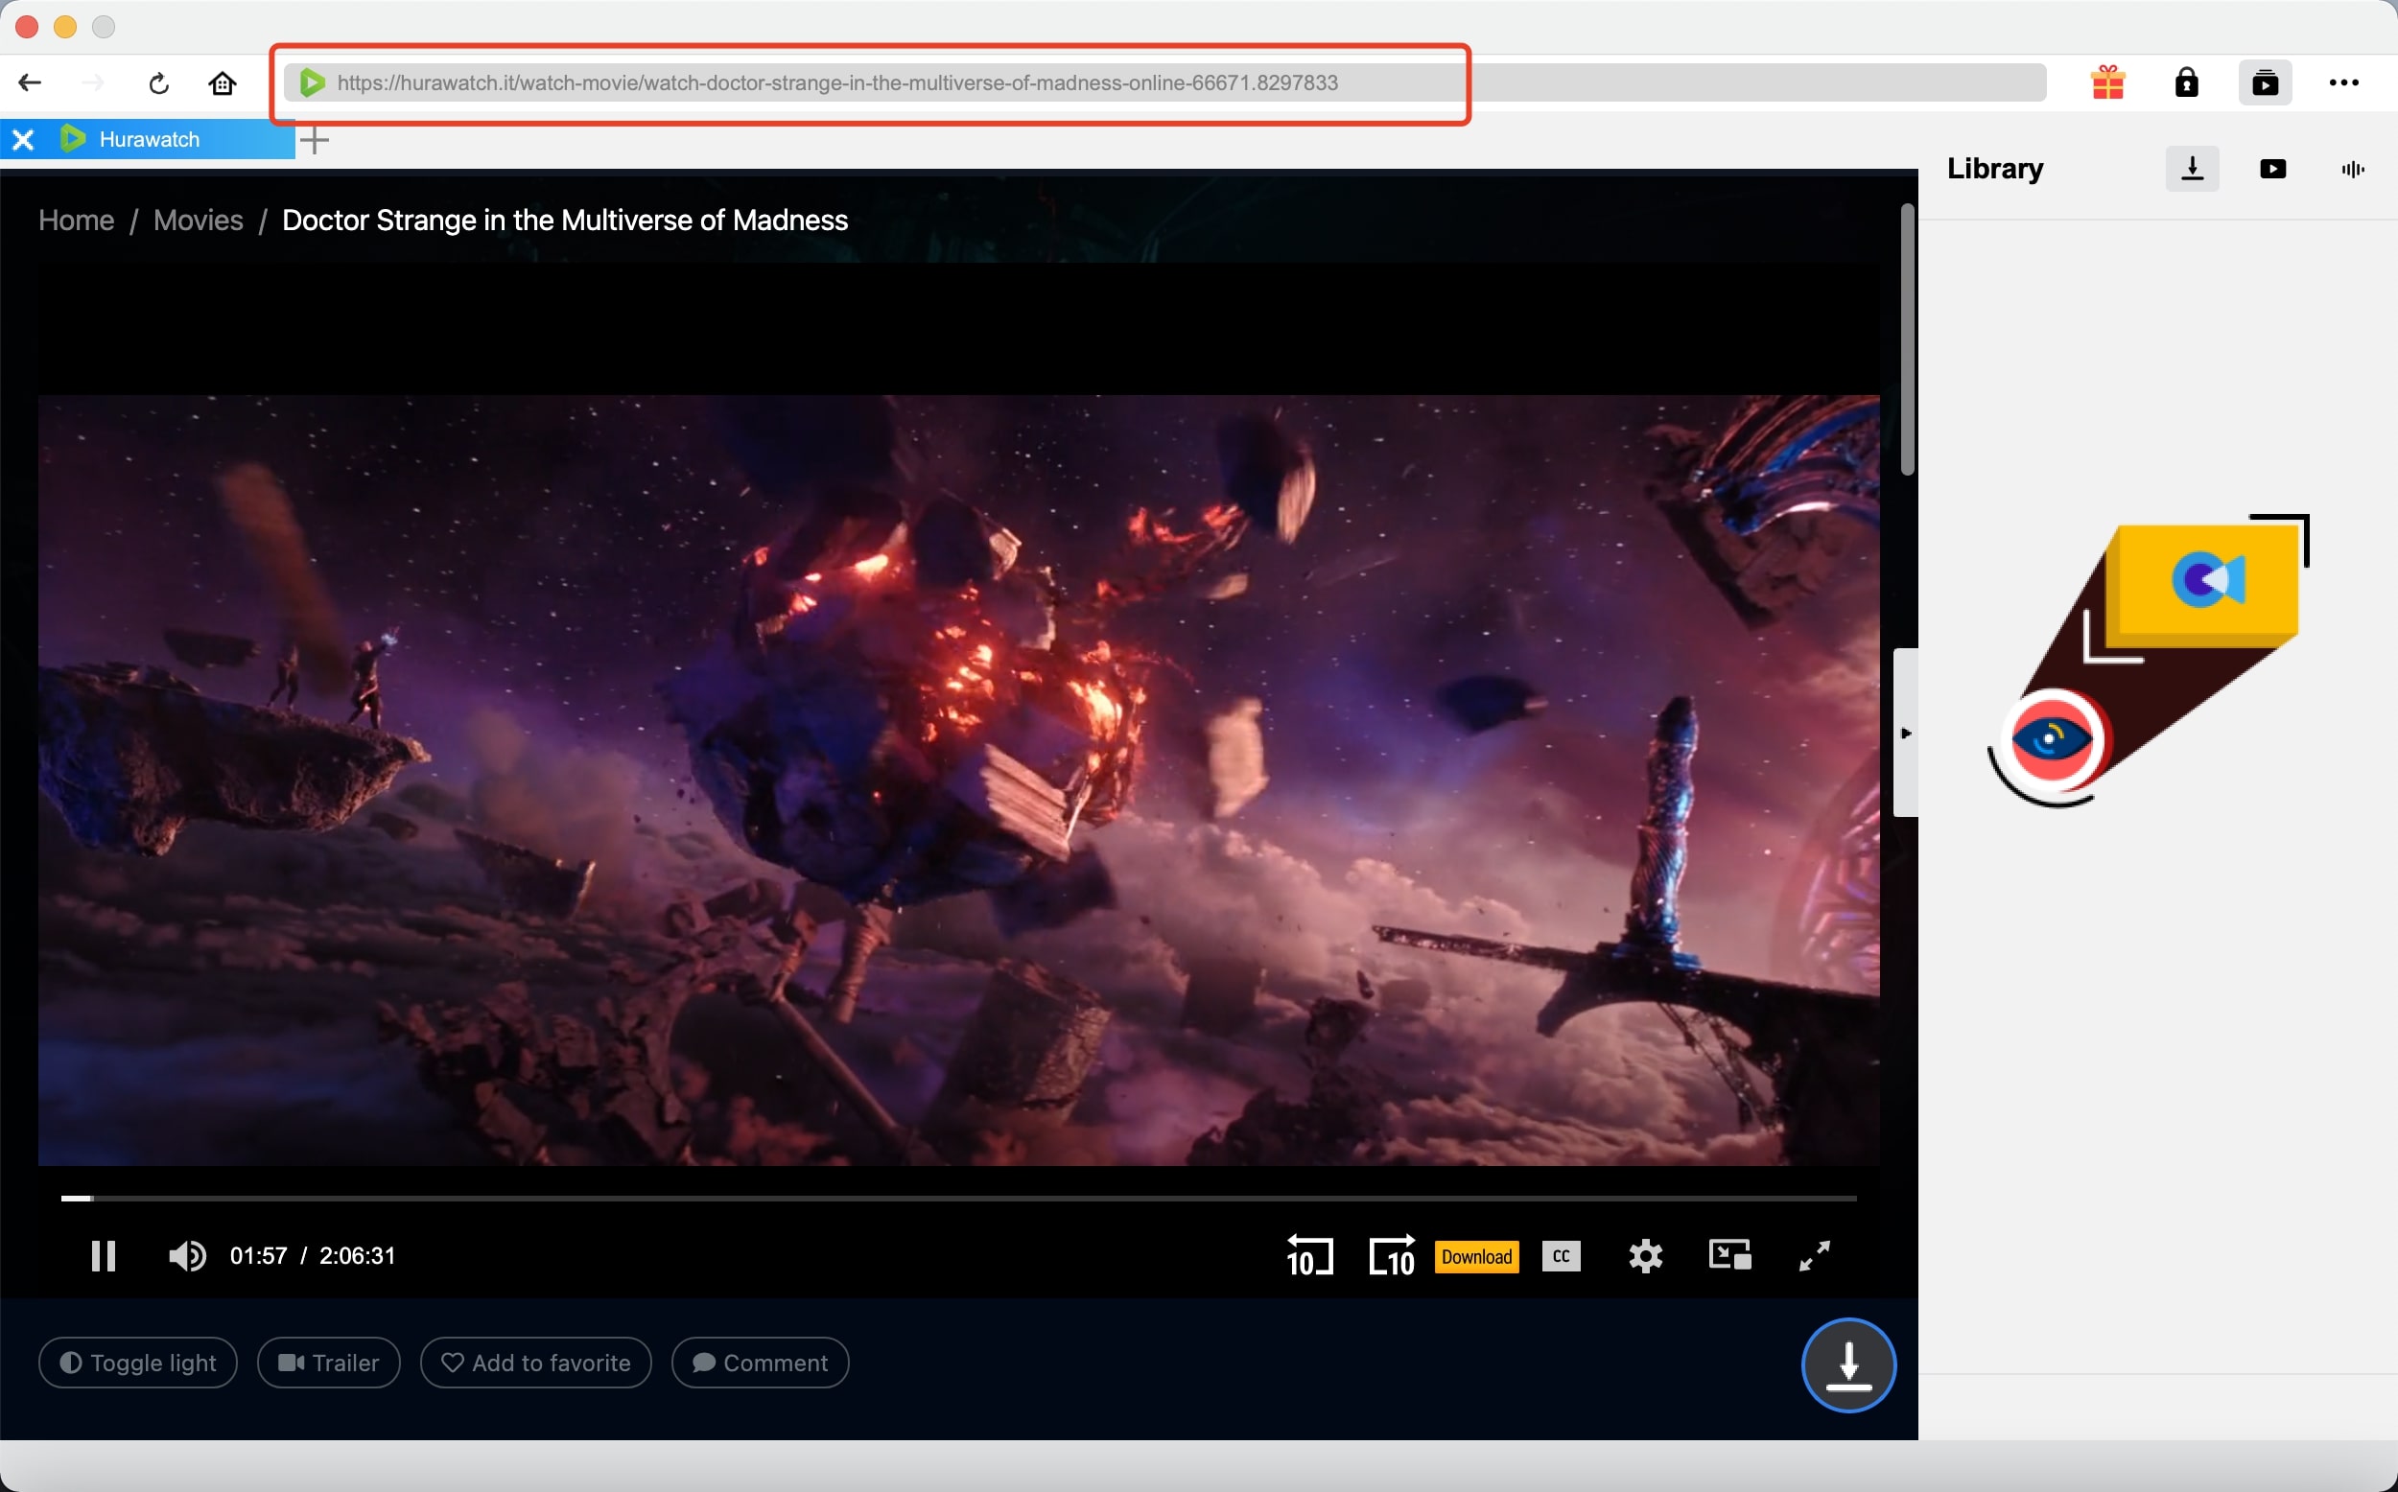Skip forward 10 seconds
Viewport: 2398px width, 1492px height.
1392,1255
